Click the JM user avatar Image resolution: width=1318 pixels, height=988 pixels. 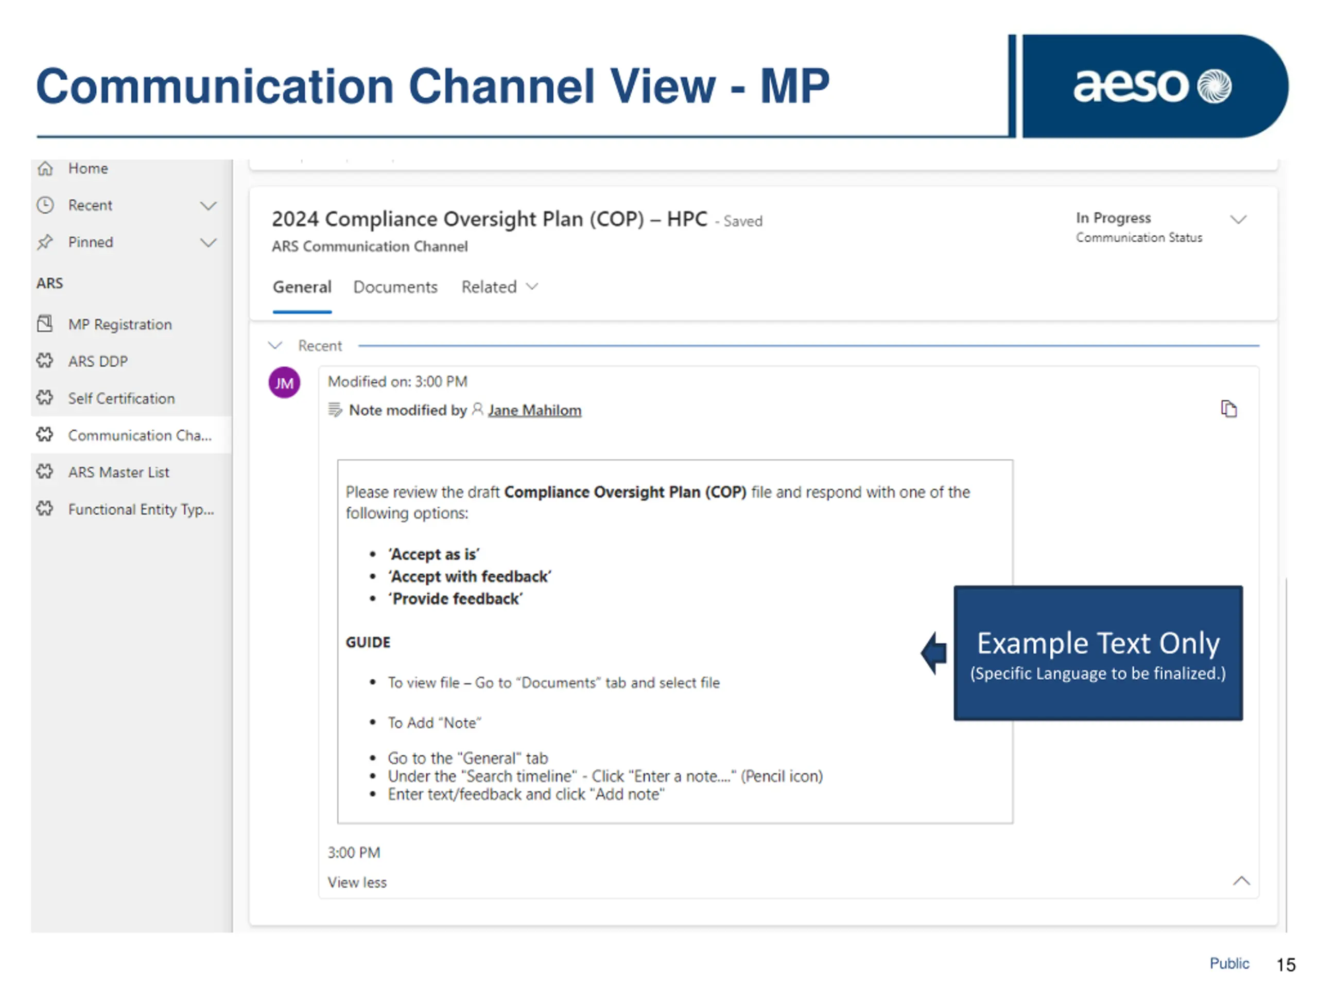pos(284,383)
